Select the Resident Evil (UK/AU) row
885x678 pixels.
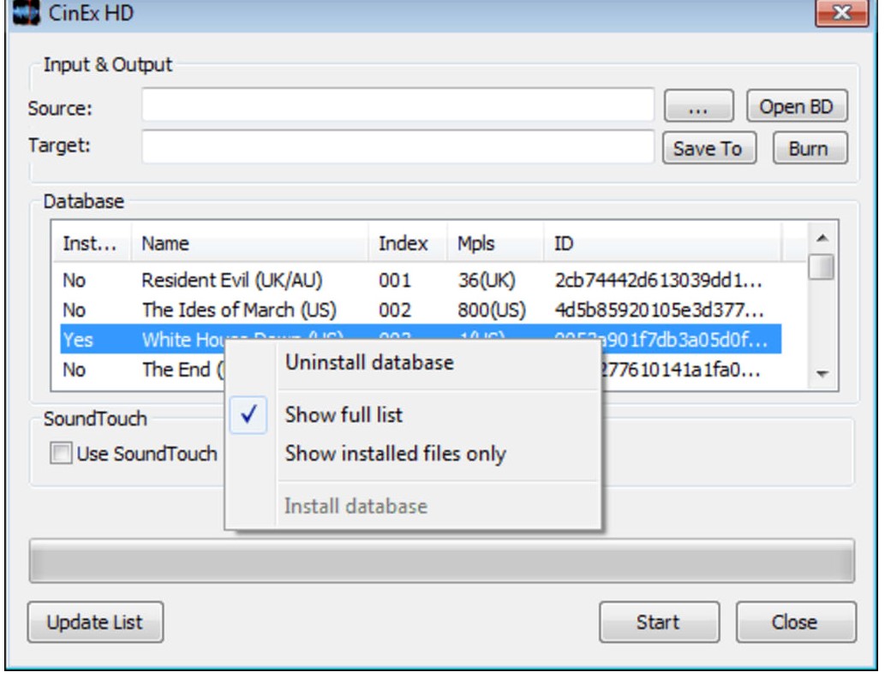(x=421, y=280)
